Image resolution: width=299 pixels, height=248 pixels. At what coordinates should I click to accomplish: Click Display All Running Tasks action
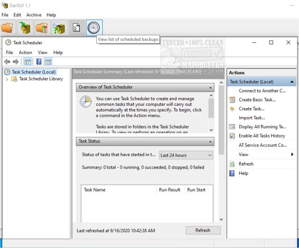tap(263, 127)
